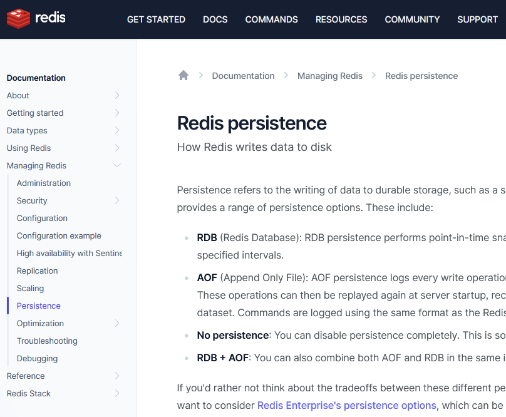
Task: Expand the Data types chevron
Action: tap(117, 130)
